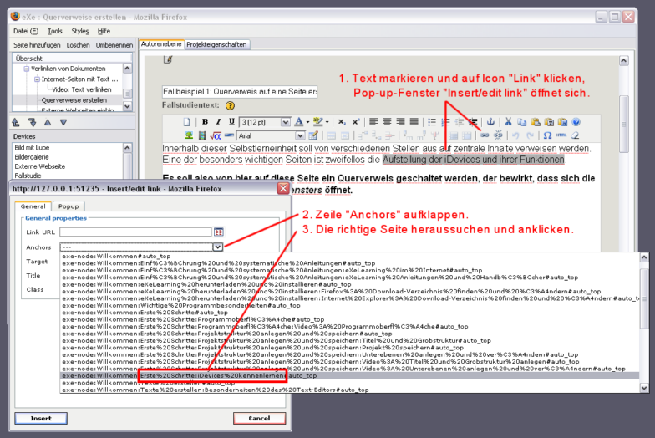Align text left

pos(373,122)
